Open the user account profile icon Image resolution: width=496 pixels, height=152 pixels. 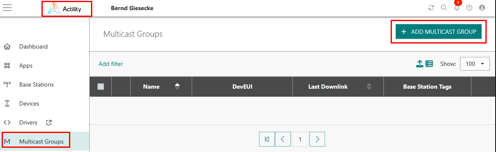(x=482, y=8)
